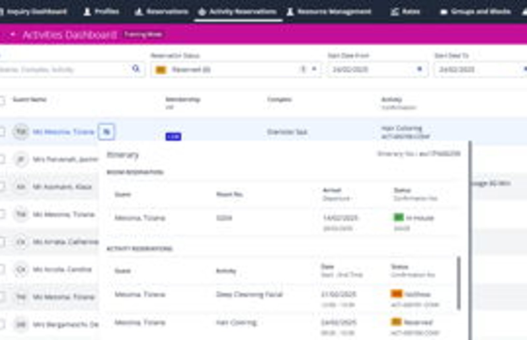Viewport: 527px width, 340px height.
Task: Click the Reserved color swatch in status filter
Action: tap(161, 70)
